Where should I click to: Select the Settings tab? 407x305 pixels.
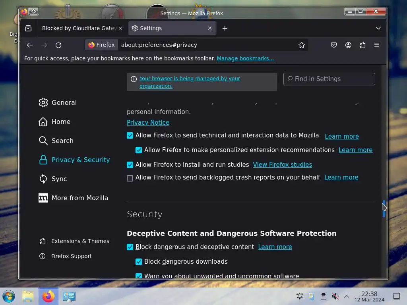(x=172, y=28)
